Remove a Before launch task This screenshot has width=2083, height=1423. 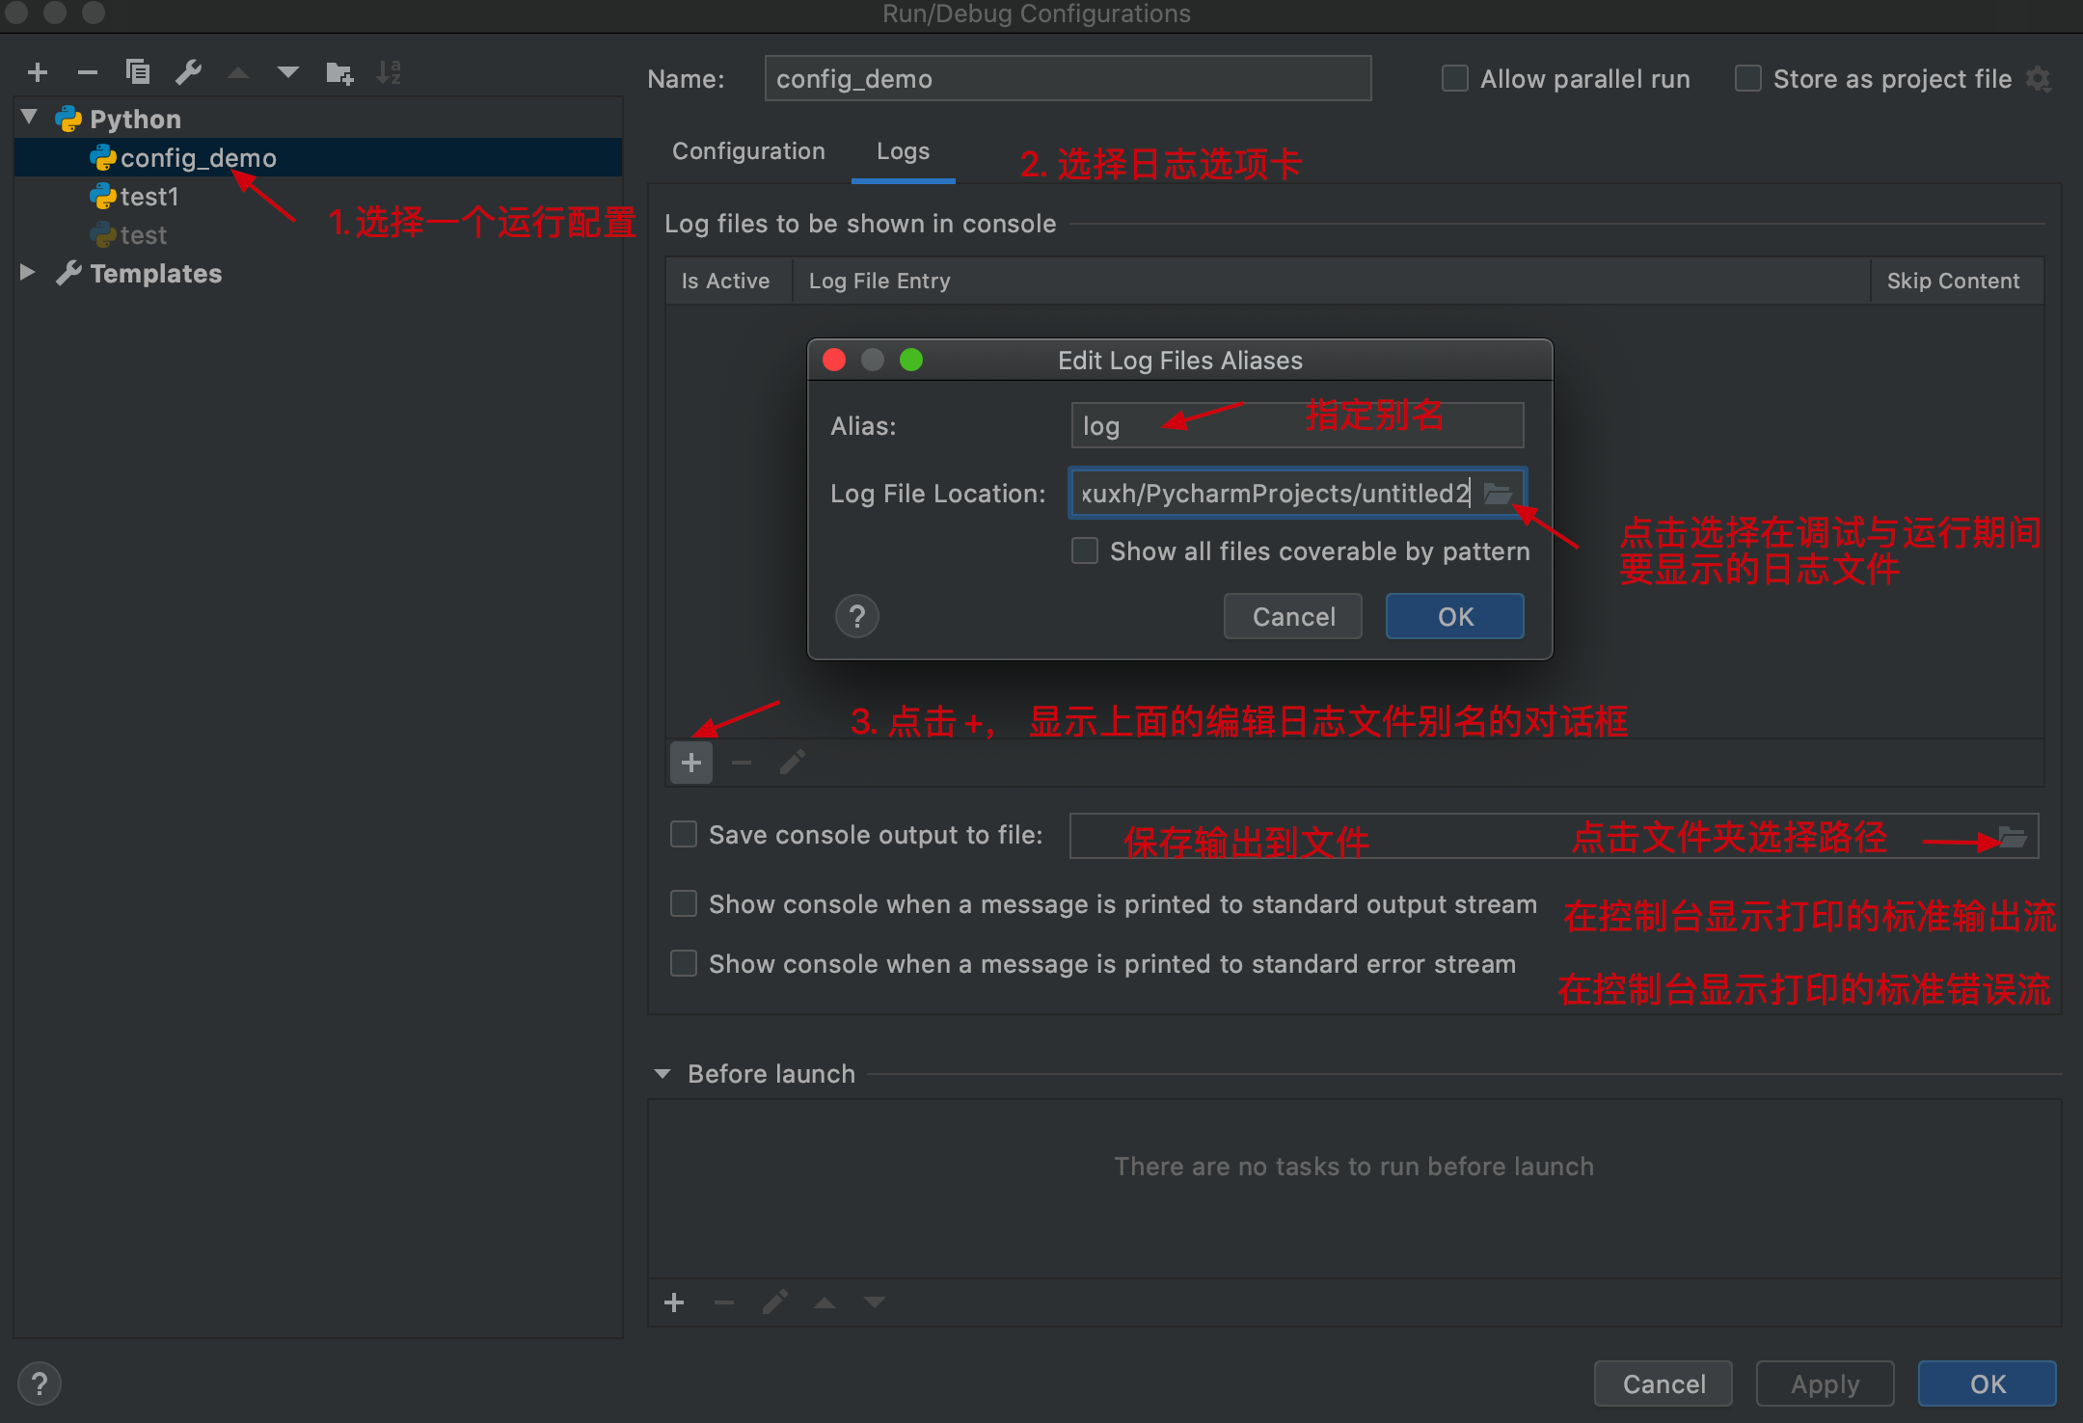point(724,1302)
